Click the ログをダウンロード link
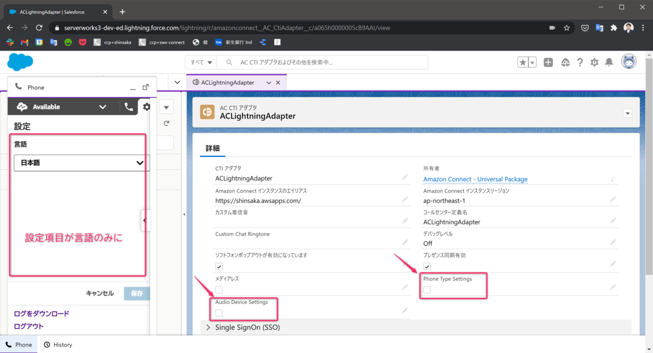 [x=41, y=313]
